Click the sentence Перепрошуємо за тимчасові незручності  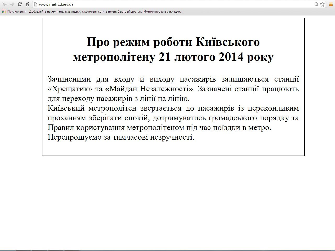[x=121, y=137]
